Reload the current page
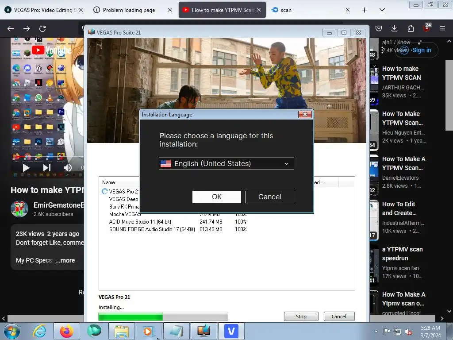Screen dimensions: 453x340 (x=42, y=29)
